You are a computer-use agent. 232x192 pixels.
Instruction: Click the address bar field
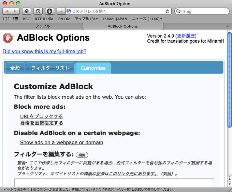click(118, 11)
